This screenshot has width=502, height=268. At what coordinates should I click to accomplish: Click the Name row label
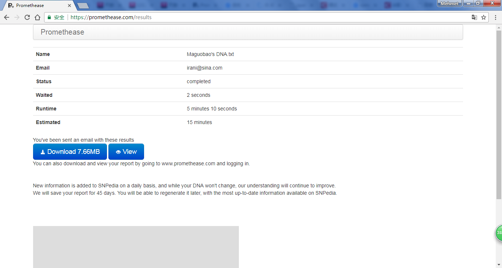coord(43,54)
